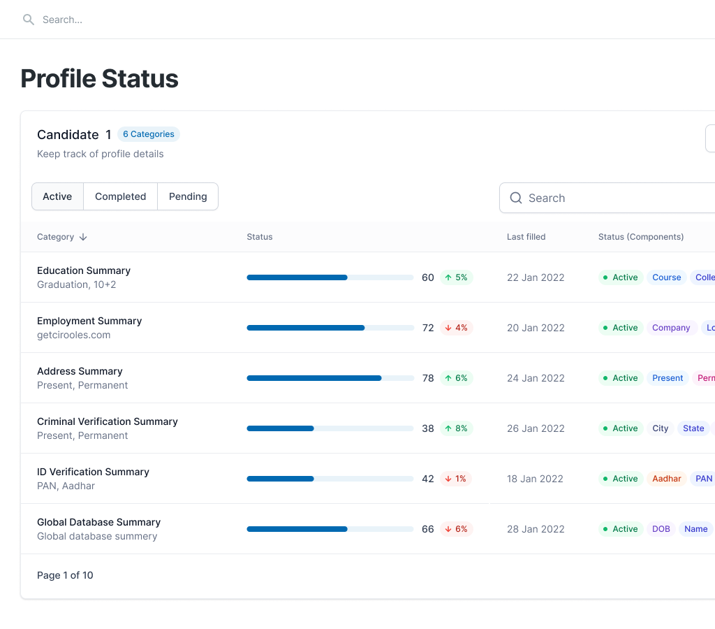Viewport: 715px width, 629px height.
Task: Click the Aadhar tag in ID Verification row
Action: [666, 479]
